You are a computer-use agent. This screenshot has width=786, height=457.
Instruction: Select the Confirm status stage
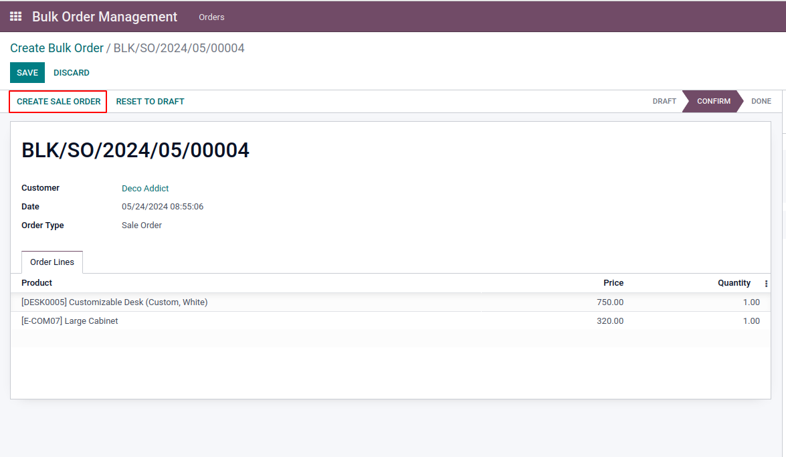point(713,101)
